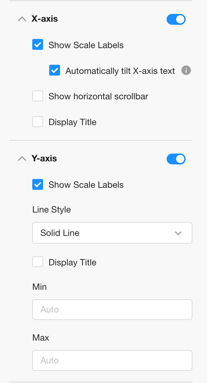
Task: Uncheck Show Scale Labels under X-axis
Action: pyautogui.click(x=38, y=45)
